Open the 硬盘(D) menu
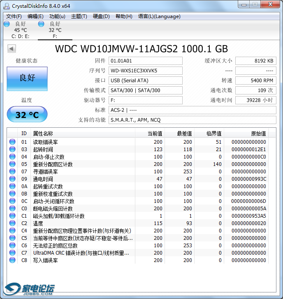This screenshot has height=299, width=283. coord(101,16)
